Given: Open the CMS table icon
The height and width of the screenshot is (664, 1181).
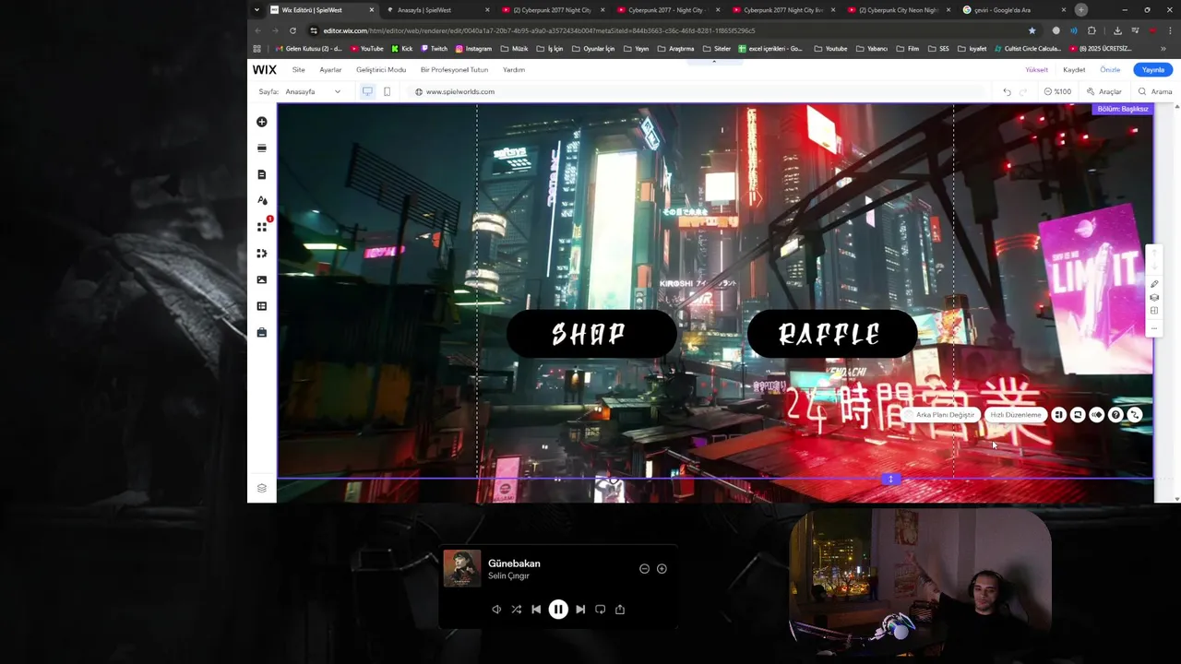Looking at the screenshot, I should 262,306.
